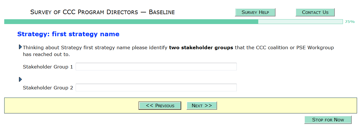The image size is (361, 127).
Task: Click the Survey of CCC Program Directors title
Action: click(102, 12)
